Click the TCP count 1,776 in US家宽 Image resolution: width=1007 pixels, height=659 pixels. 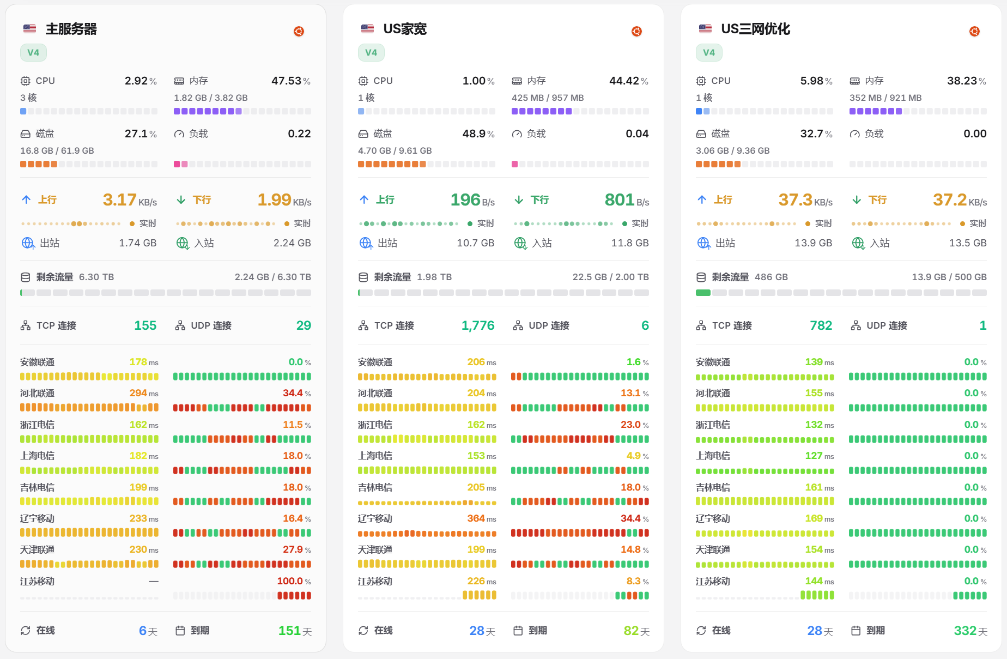[478, 325]
